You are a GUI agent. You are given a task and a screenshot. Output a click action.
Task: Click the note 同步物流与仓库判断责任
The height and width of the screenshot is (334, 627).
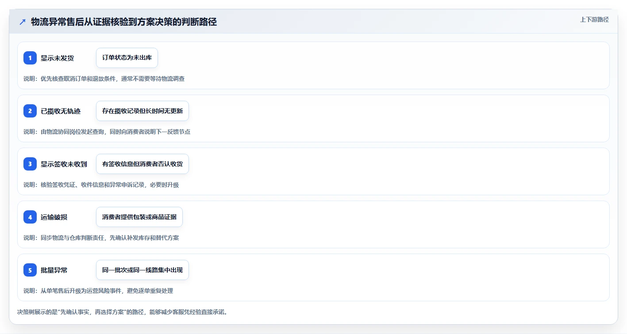(x=101, y=238)
